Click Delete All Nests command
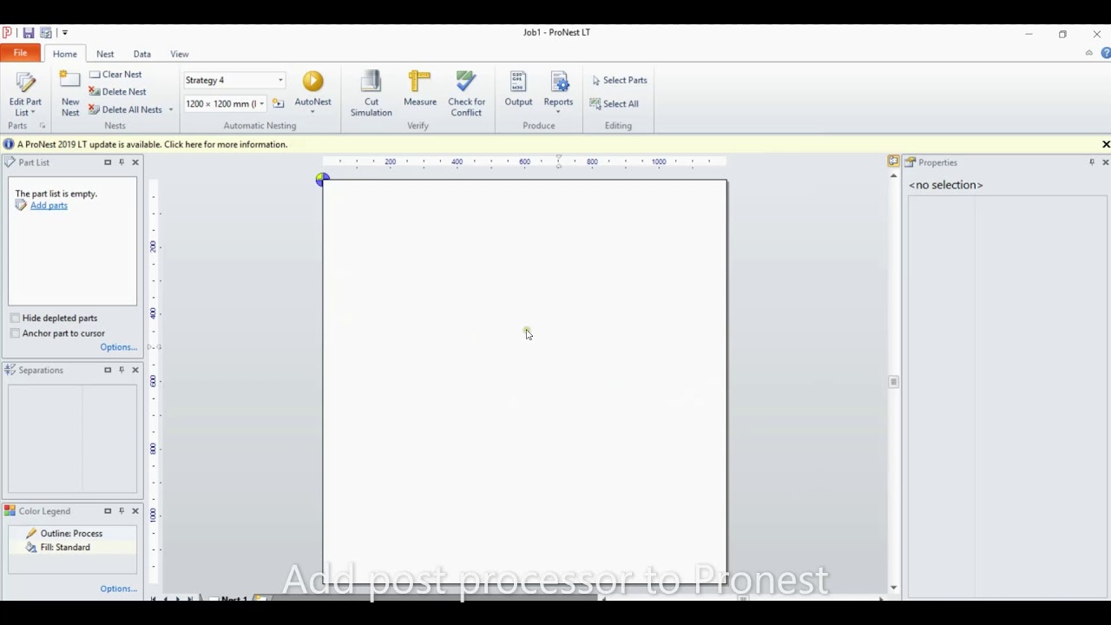 pos(126,109)
